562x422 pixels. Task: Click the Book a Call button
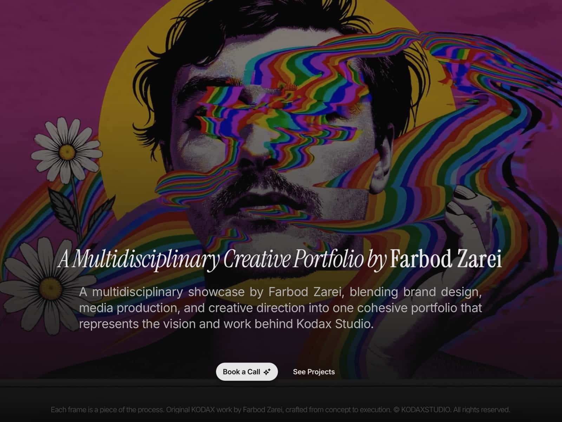(x=247, y=372)
